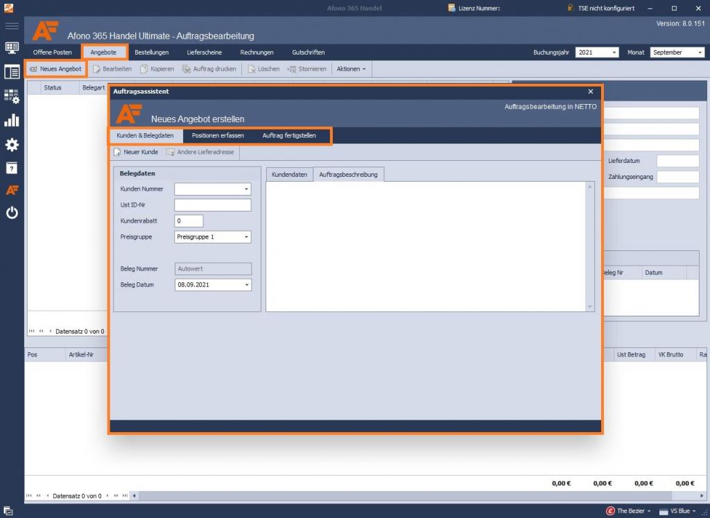Select the Auftragsbeschreibung tab

pos(348,174)
